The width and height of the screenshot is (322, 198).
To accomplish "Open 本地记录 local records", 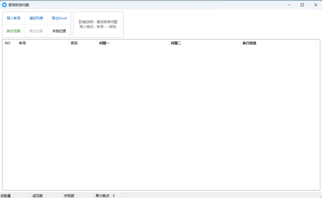I will coord(59,31).
